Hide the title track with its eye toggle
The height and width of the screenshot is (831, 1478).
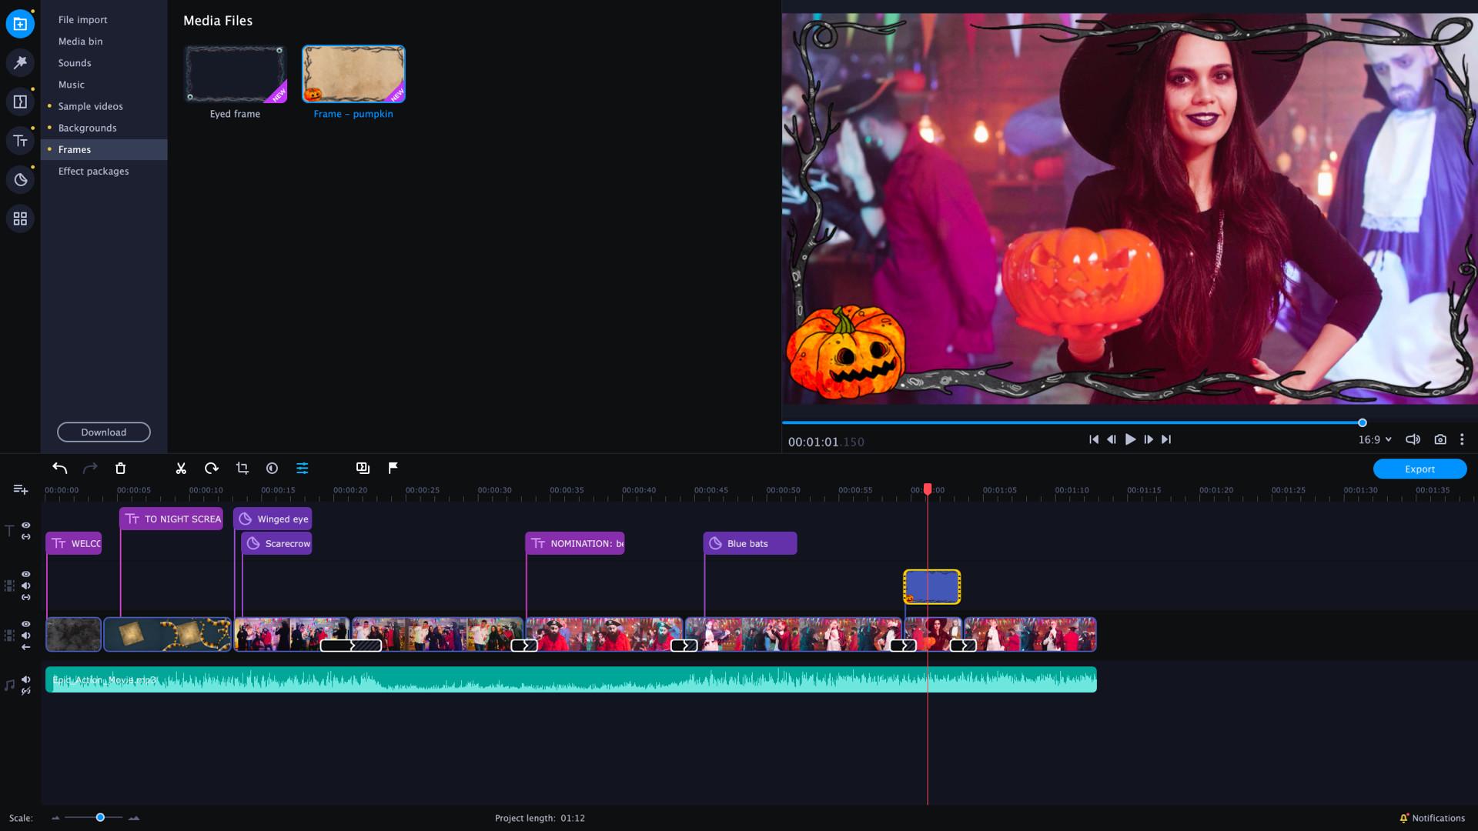coord(25,525)
